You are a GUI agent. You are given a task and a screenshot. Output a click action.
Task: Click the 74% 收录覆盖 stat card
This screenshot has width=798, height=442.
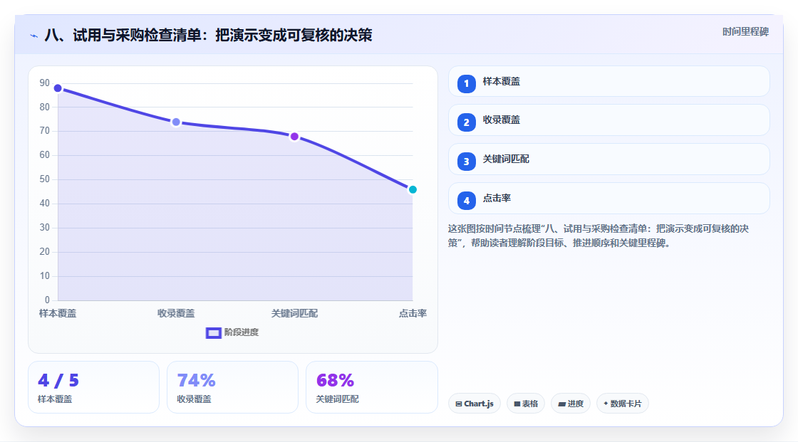pos(232,387)
